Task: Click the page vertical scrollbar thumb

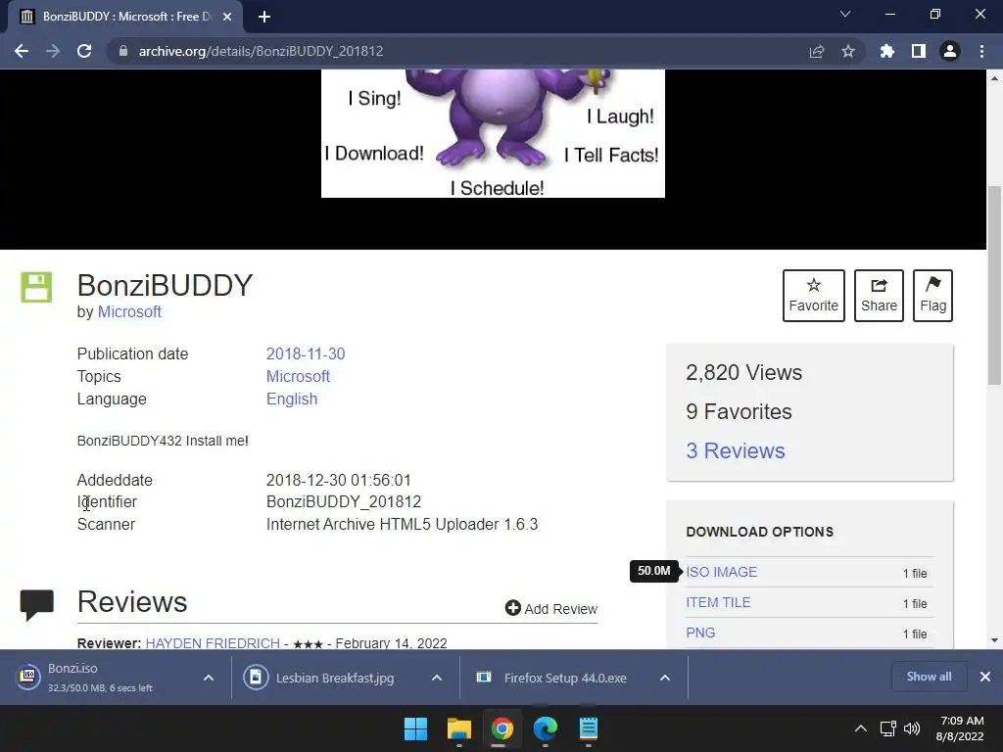Action: coord(994,285)
